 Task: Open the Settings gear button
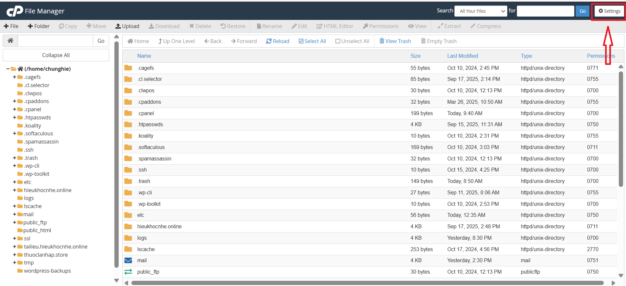(609, 11)
